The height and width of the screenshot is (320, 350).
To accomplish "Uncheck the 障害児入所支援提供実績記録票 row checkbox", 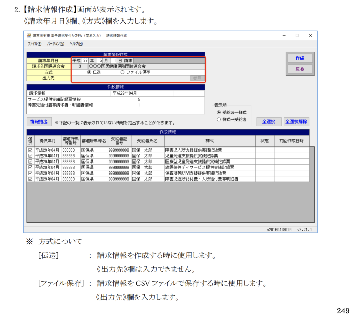I will (x=30, y=150).
